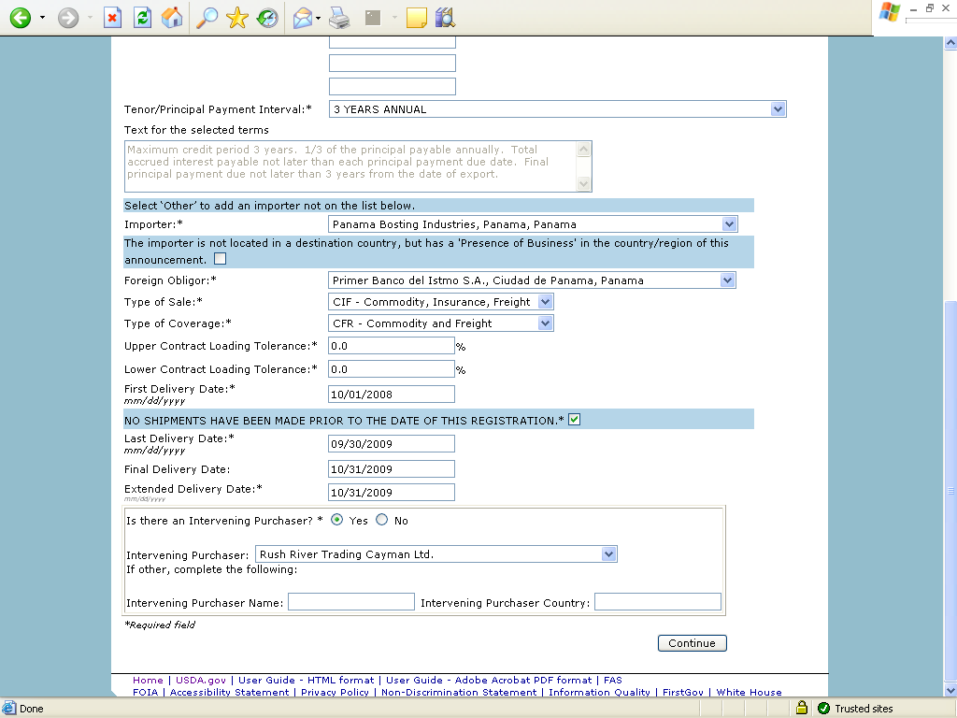Open the Mail icon dropdown arrow
Screen dimensions: 957x718
318,18
